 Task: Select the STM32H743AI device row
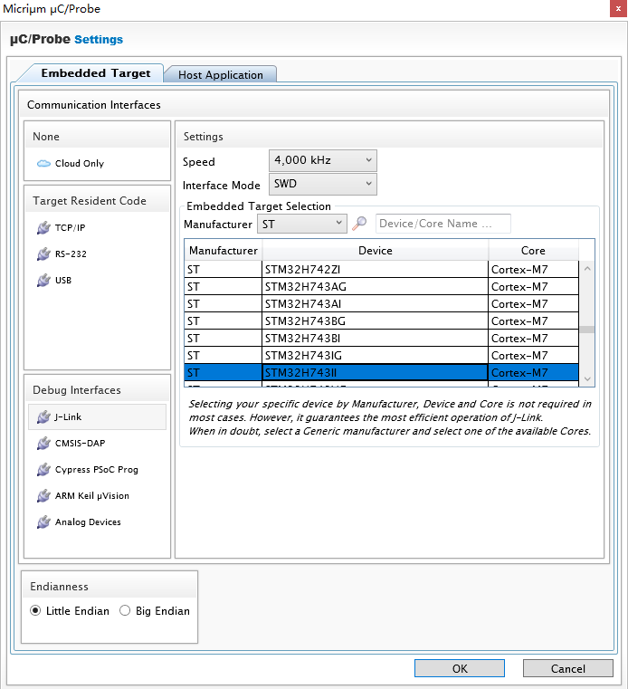(381, 303)
